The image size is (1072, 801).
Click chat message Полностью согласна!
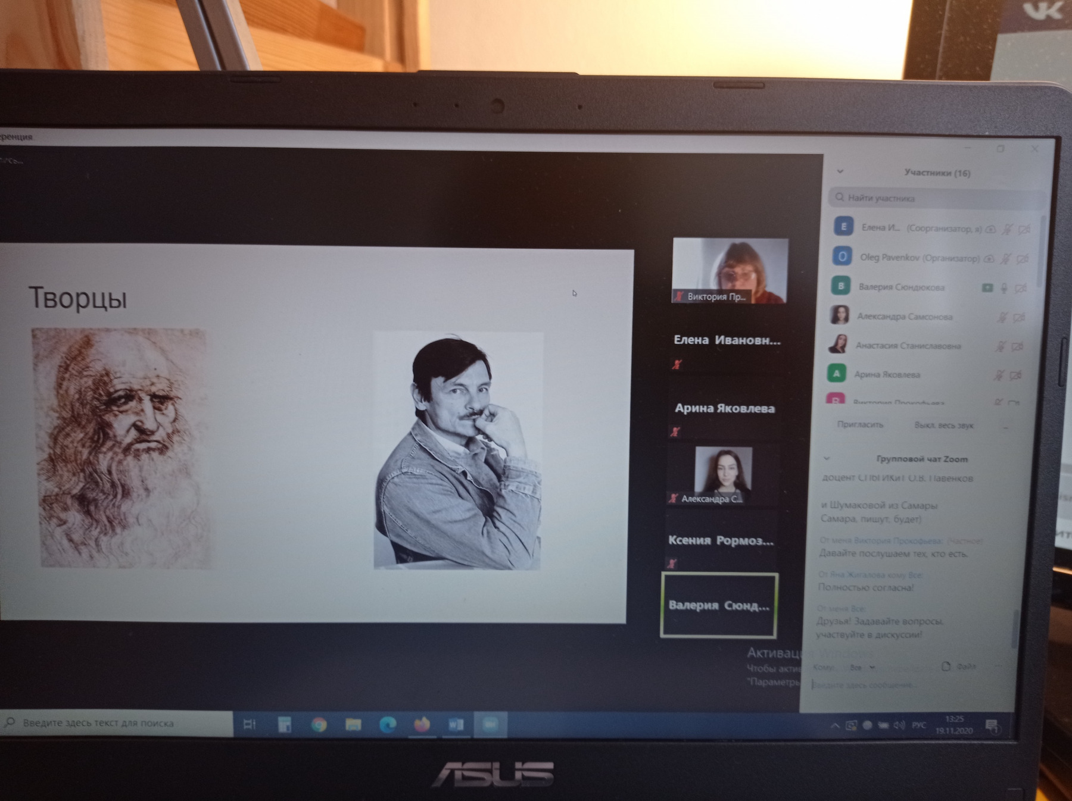tap(865, 587)
